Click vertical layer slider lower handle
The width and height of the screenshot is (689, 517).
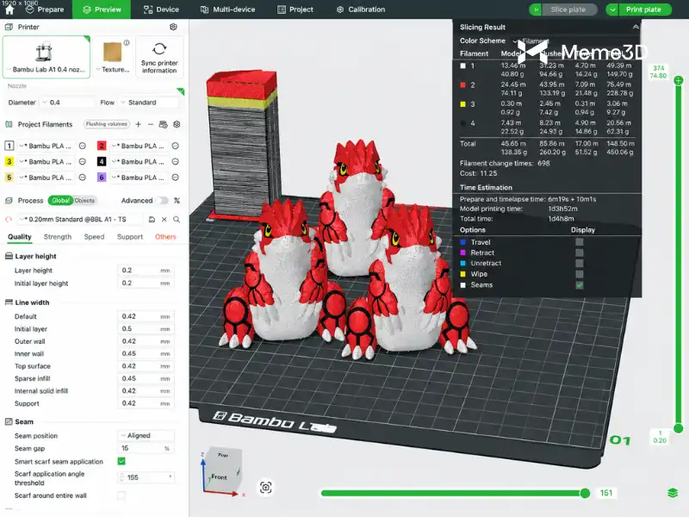[x=679, y=428]
